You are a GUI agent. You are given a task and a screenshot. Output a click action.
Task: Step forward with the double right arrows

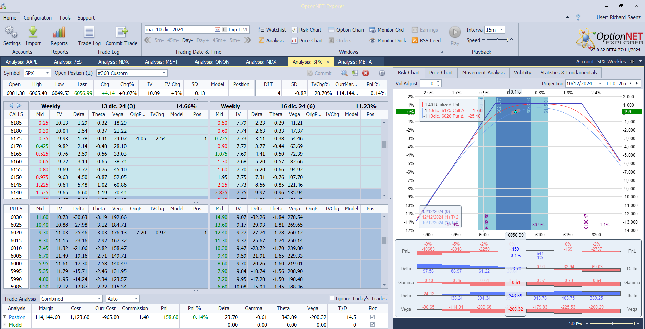[248, 40]
